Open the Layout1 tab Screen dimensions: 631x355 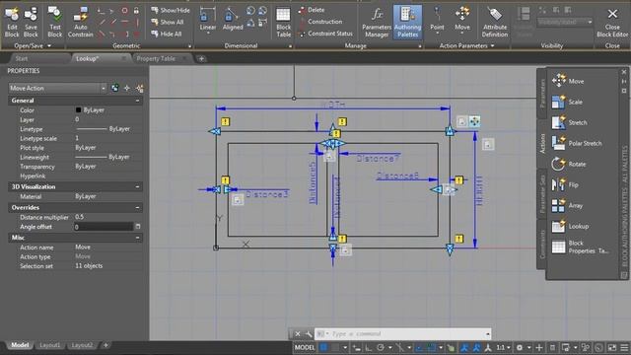coord(50,345)
